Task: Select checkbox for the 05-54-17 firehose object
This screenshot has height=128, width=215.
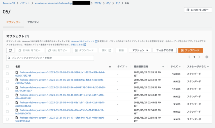Action: tap(7, 119)
